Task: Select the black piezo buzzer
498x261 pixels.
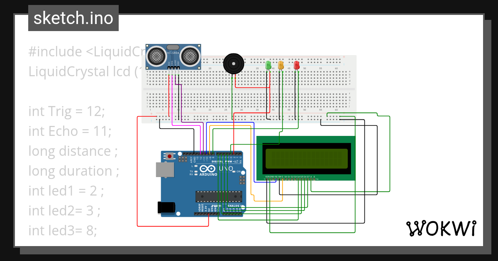Action: [233, 64]
